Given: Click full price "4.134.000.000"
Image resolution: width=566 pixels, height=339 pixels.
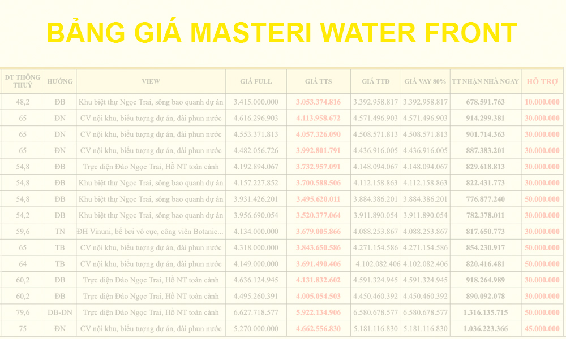Looking at the screenshot, I should point(256,232).
